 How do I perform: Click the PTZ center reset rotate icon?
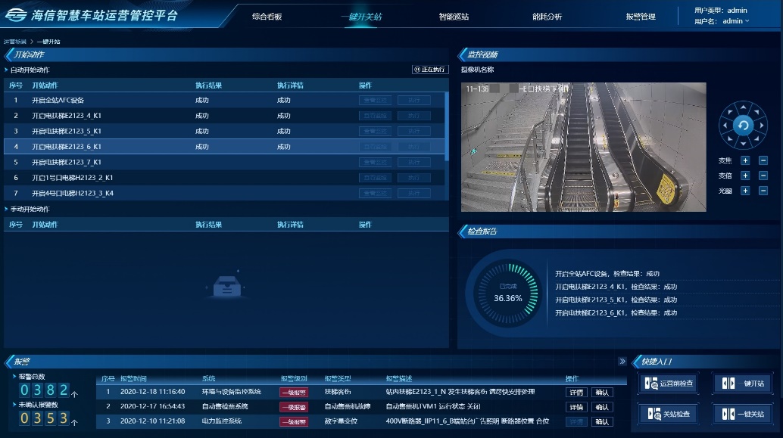tap(743, 126)
